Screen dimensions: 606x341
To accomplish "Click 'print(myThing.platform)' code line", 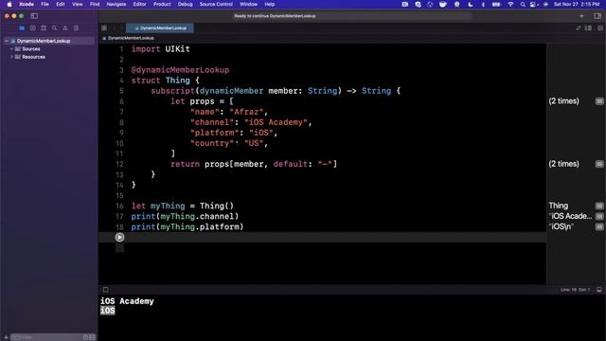I will tap(187, 227).
